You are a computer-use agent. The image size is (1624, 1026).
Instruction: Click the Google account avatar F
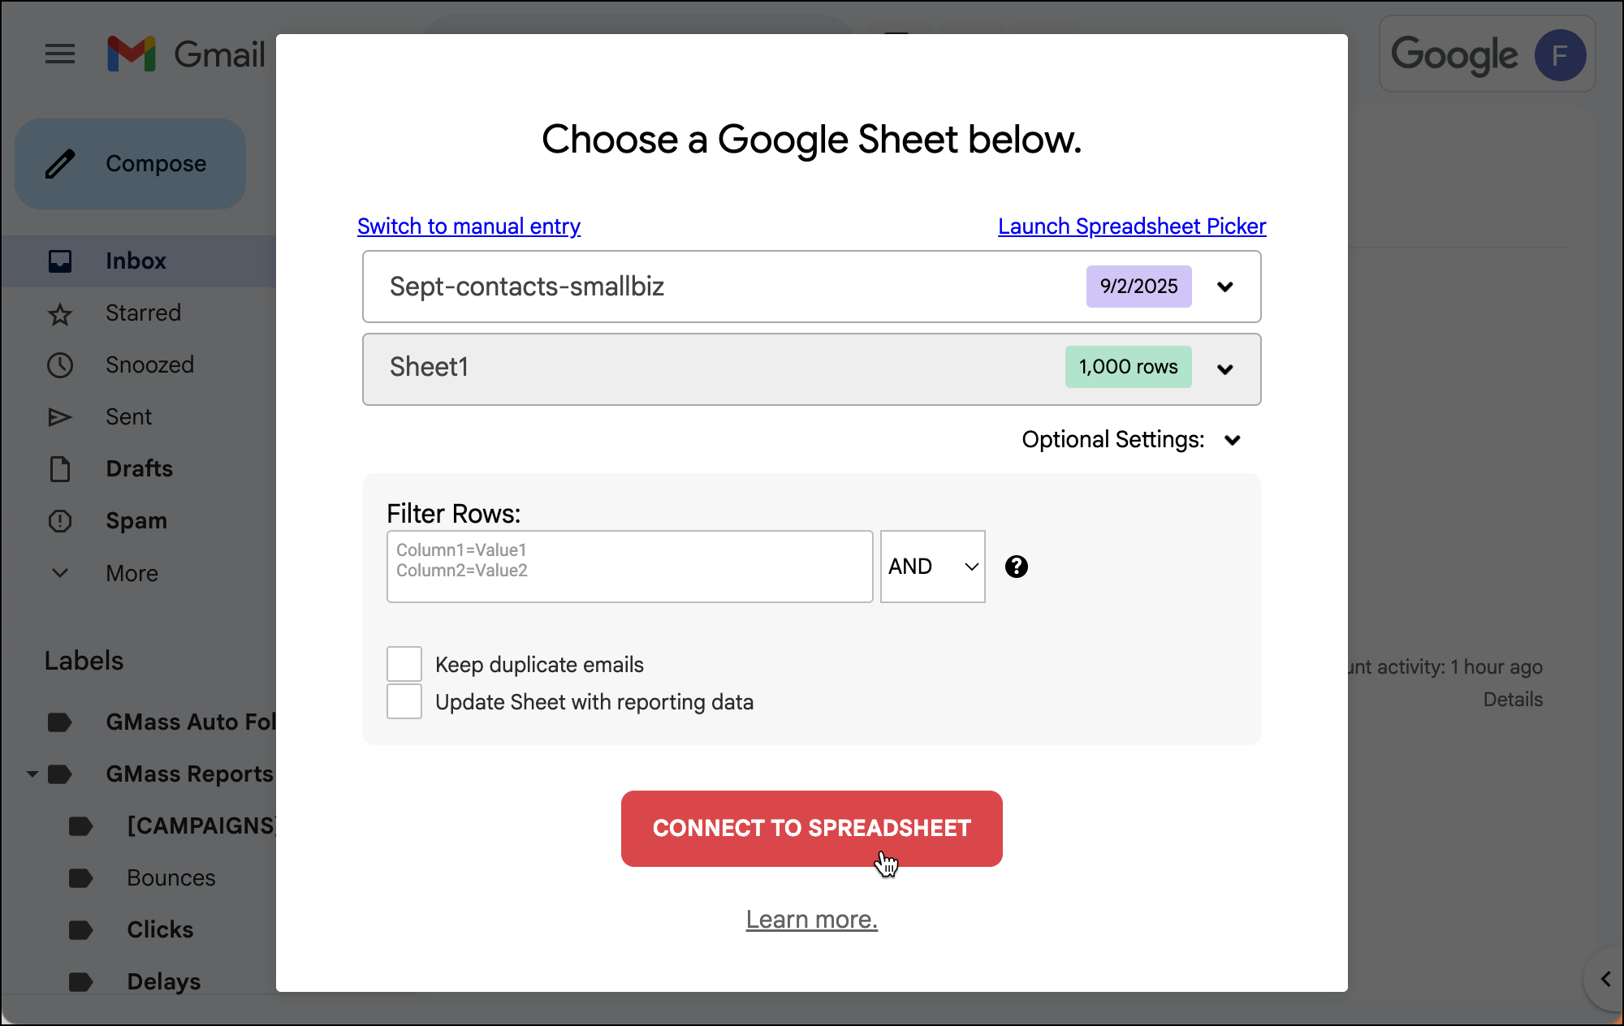pos(1560,54)
